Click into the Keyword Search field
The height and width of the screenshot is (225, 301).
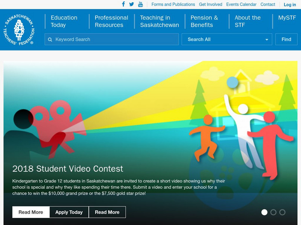[x=111, y=39]
